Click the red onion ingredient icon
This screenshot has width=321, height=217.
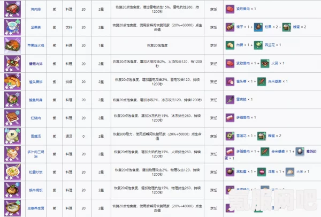point(262,171)
